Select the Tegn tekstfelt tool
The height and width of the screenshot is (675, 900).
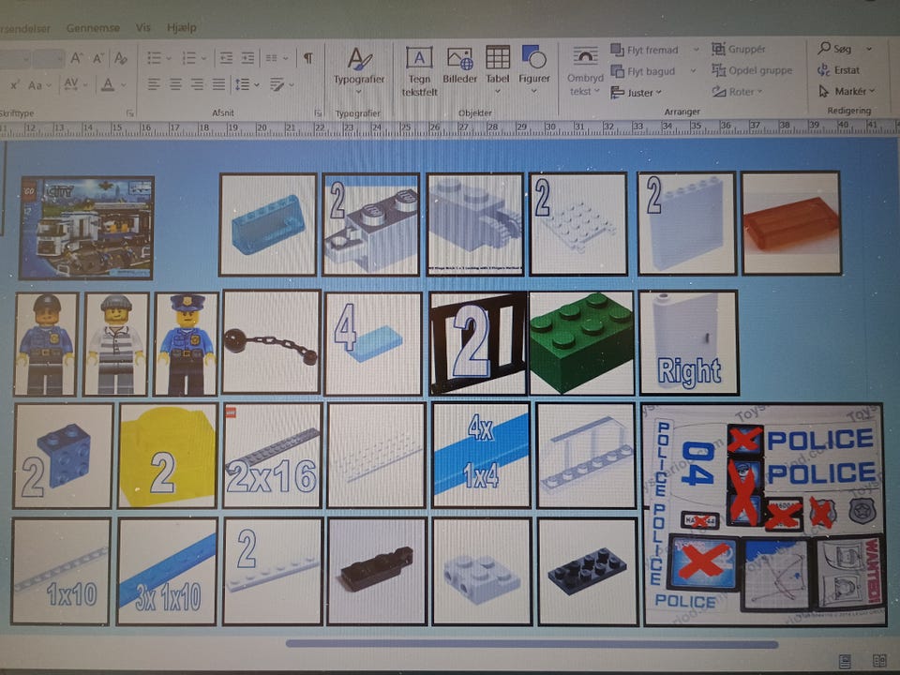pyautogui.click(x=419, y=71)
